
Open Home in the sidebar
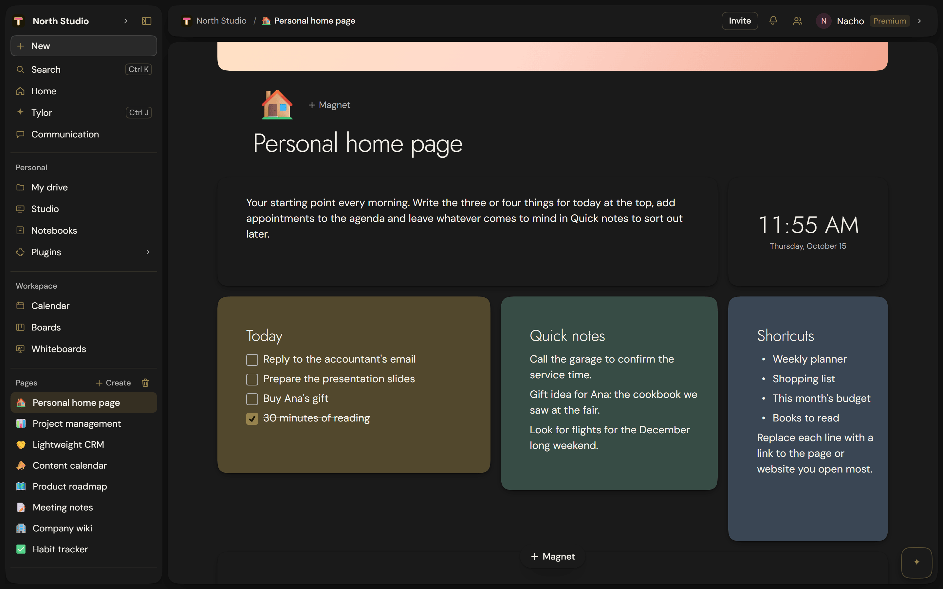pos(84,91)
